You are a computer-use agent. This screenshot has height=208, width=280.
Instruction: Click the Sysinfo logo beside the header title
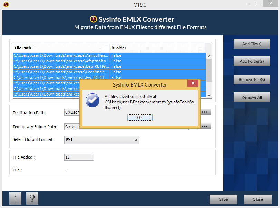pyautogui.click(x=94, y=19)
